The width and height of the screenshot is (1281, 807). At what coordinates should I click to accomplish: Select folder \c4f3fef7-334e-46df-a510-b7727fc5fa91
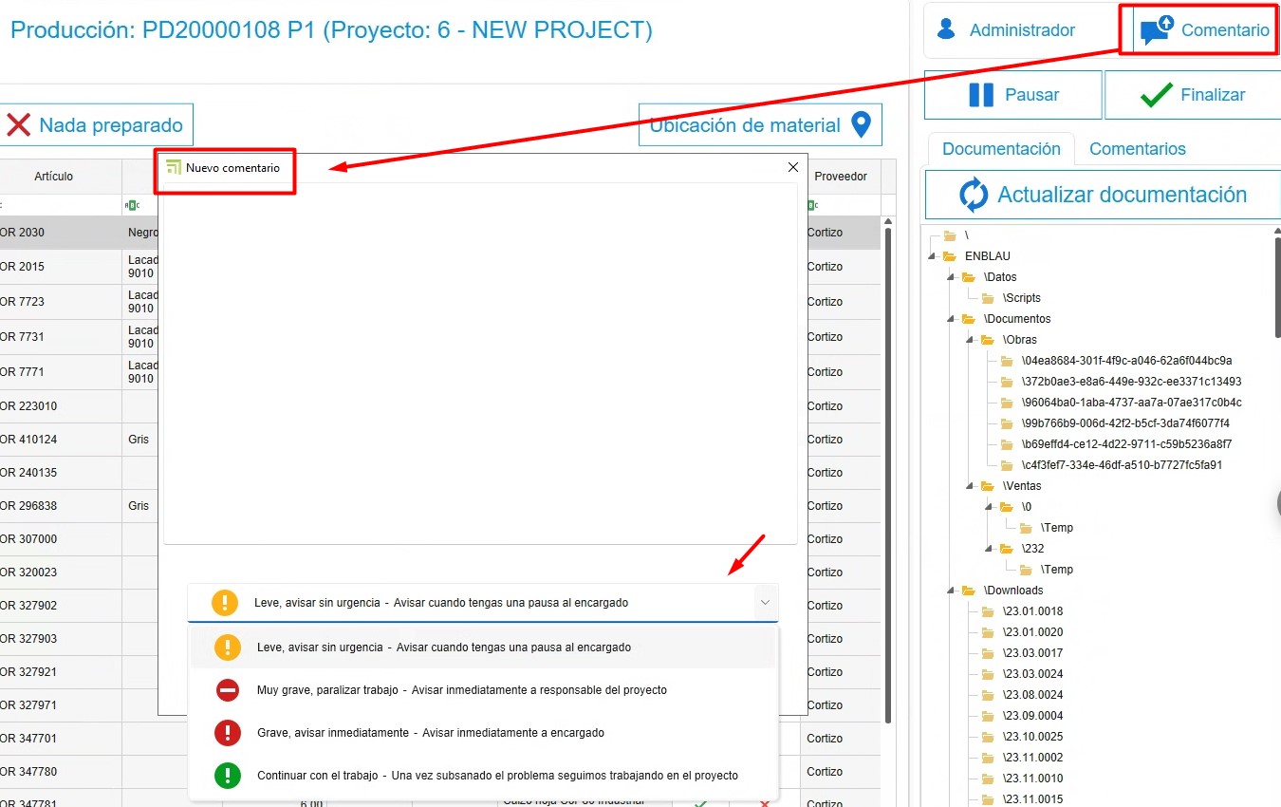[1122, 465]
